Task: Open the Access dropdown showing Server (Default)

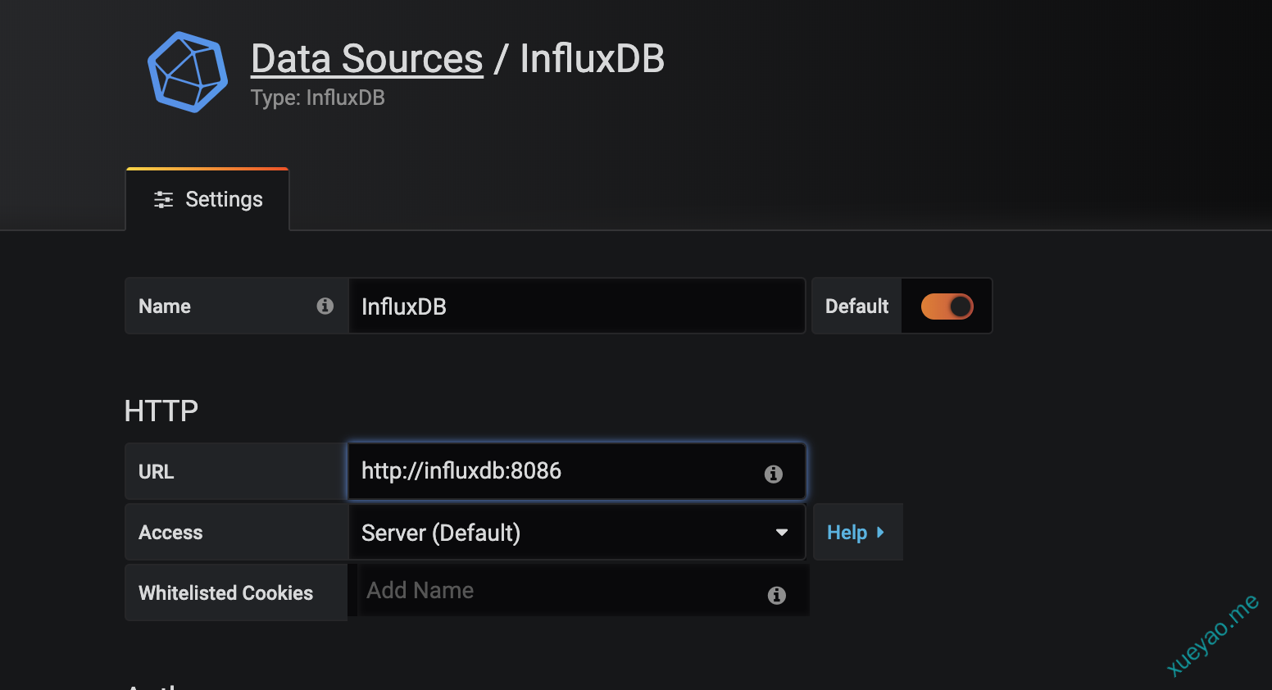Action: pyautogui.click(x=566, y=533)
